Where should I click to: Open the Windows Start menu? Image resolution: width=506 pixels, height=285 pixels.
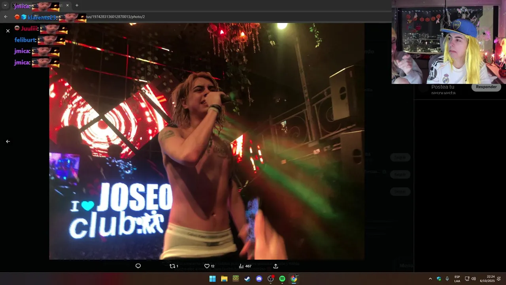(212, 279)
